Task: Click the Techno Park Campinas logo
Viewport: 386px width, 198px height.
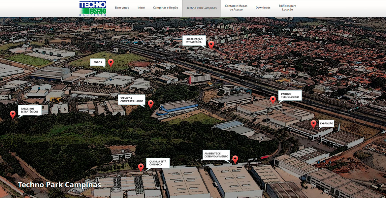Action: 93,8
